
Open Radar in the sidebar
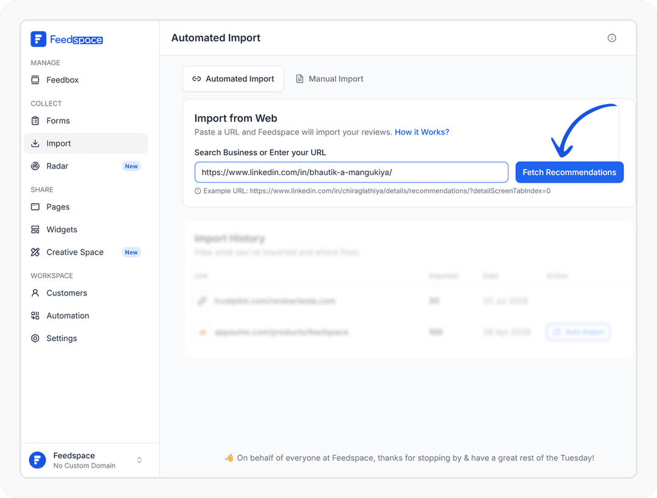click(x=86, y=166)
